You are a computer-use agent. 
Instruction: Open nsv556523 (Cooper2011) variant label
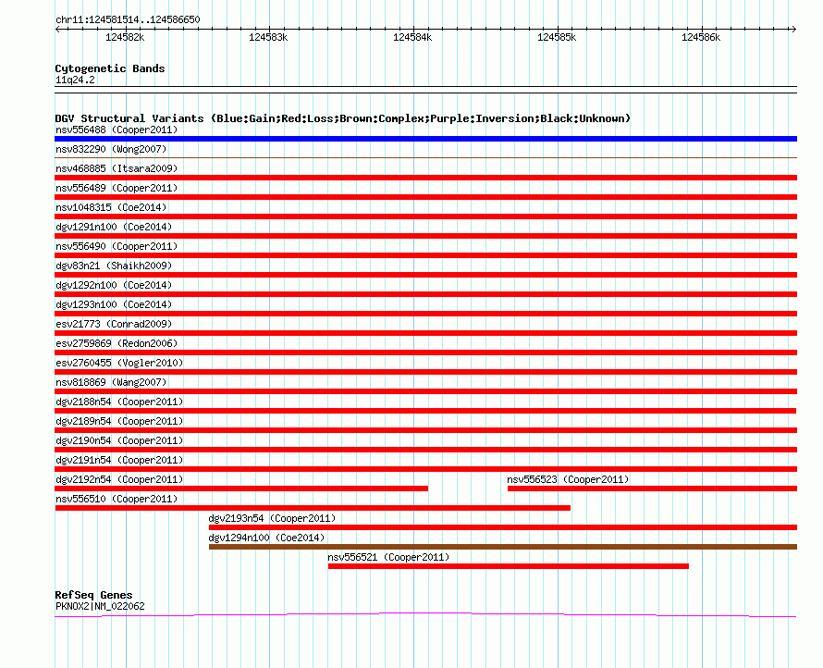(568, 479)
